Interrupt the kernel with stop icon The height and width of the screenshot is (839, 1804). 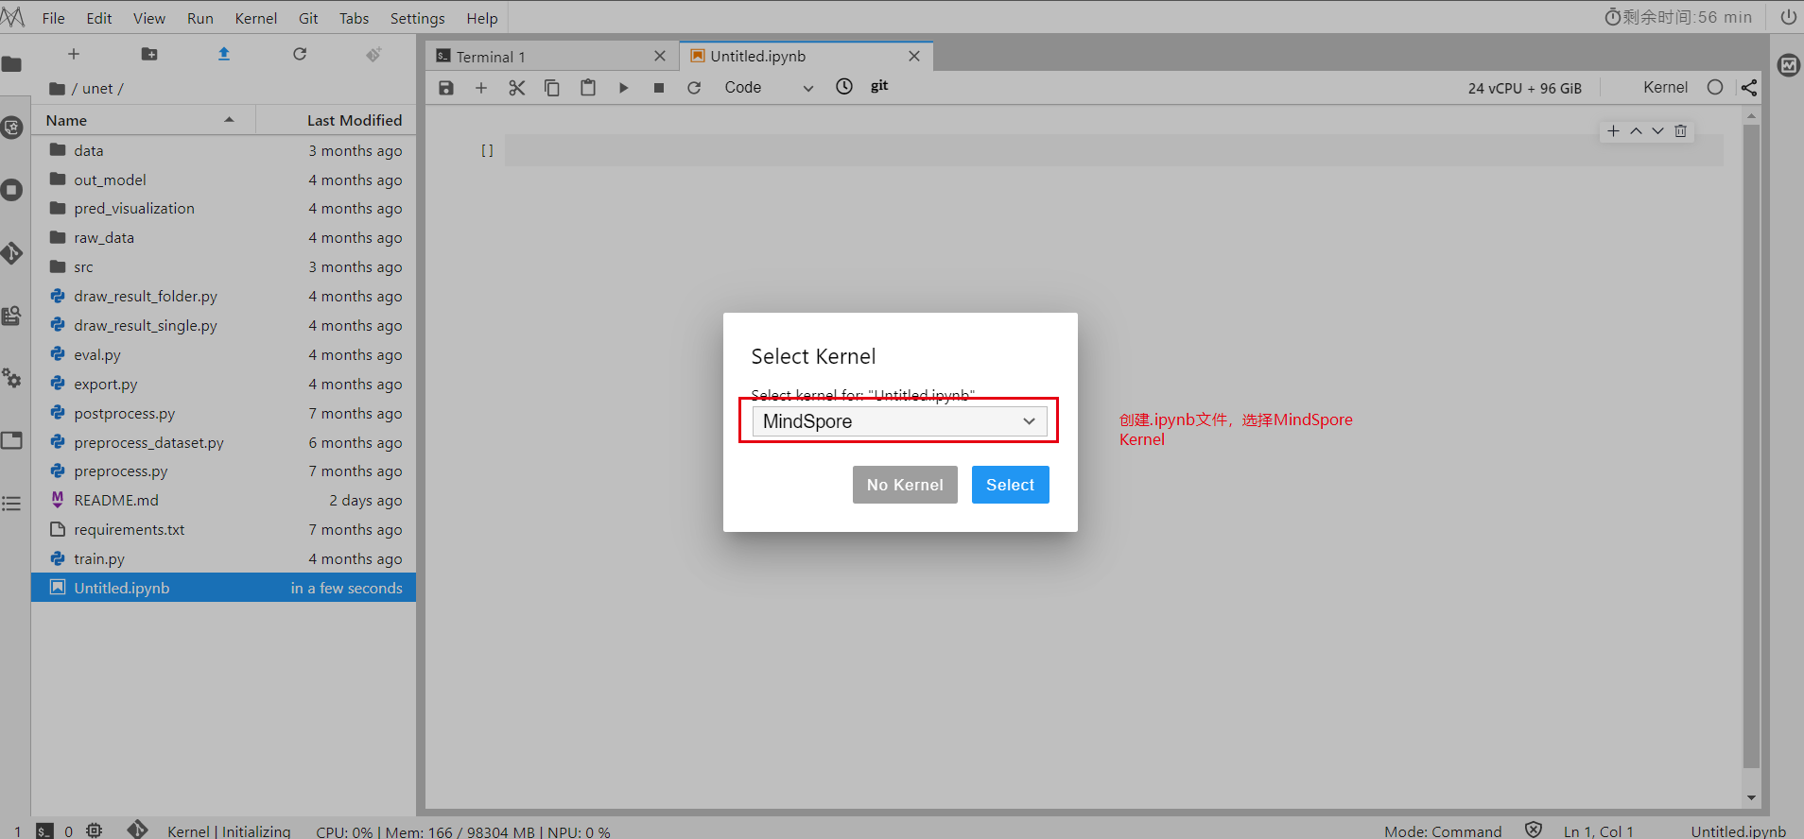(659, 88)
